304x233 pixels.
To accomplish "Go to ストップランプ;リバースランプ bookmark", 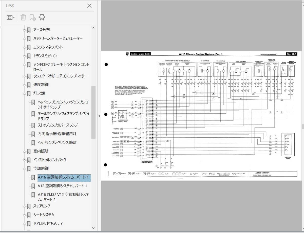I will click(x=58, y=125).
